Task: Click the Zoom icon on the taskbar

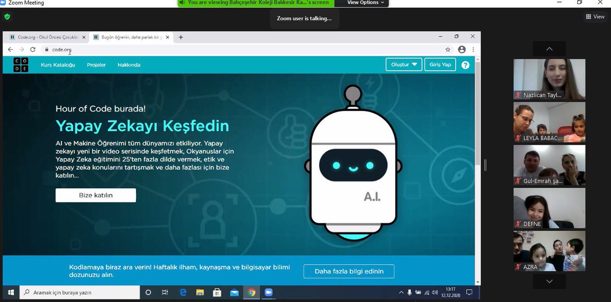Action: click(268, 292)
